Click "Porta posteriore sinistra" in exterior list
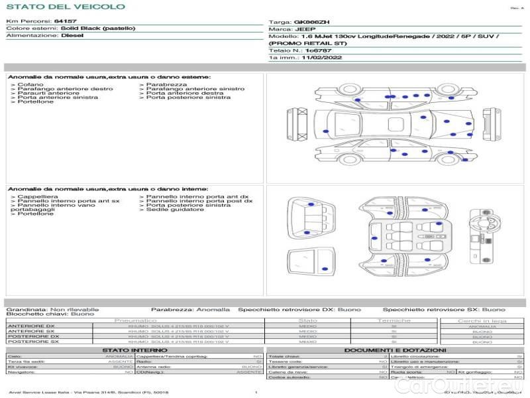 click(185, 97)
